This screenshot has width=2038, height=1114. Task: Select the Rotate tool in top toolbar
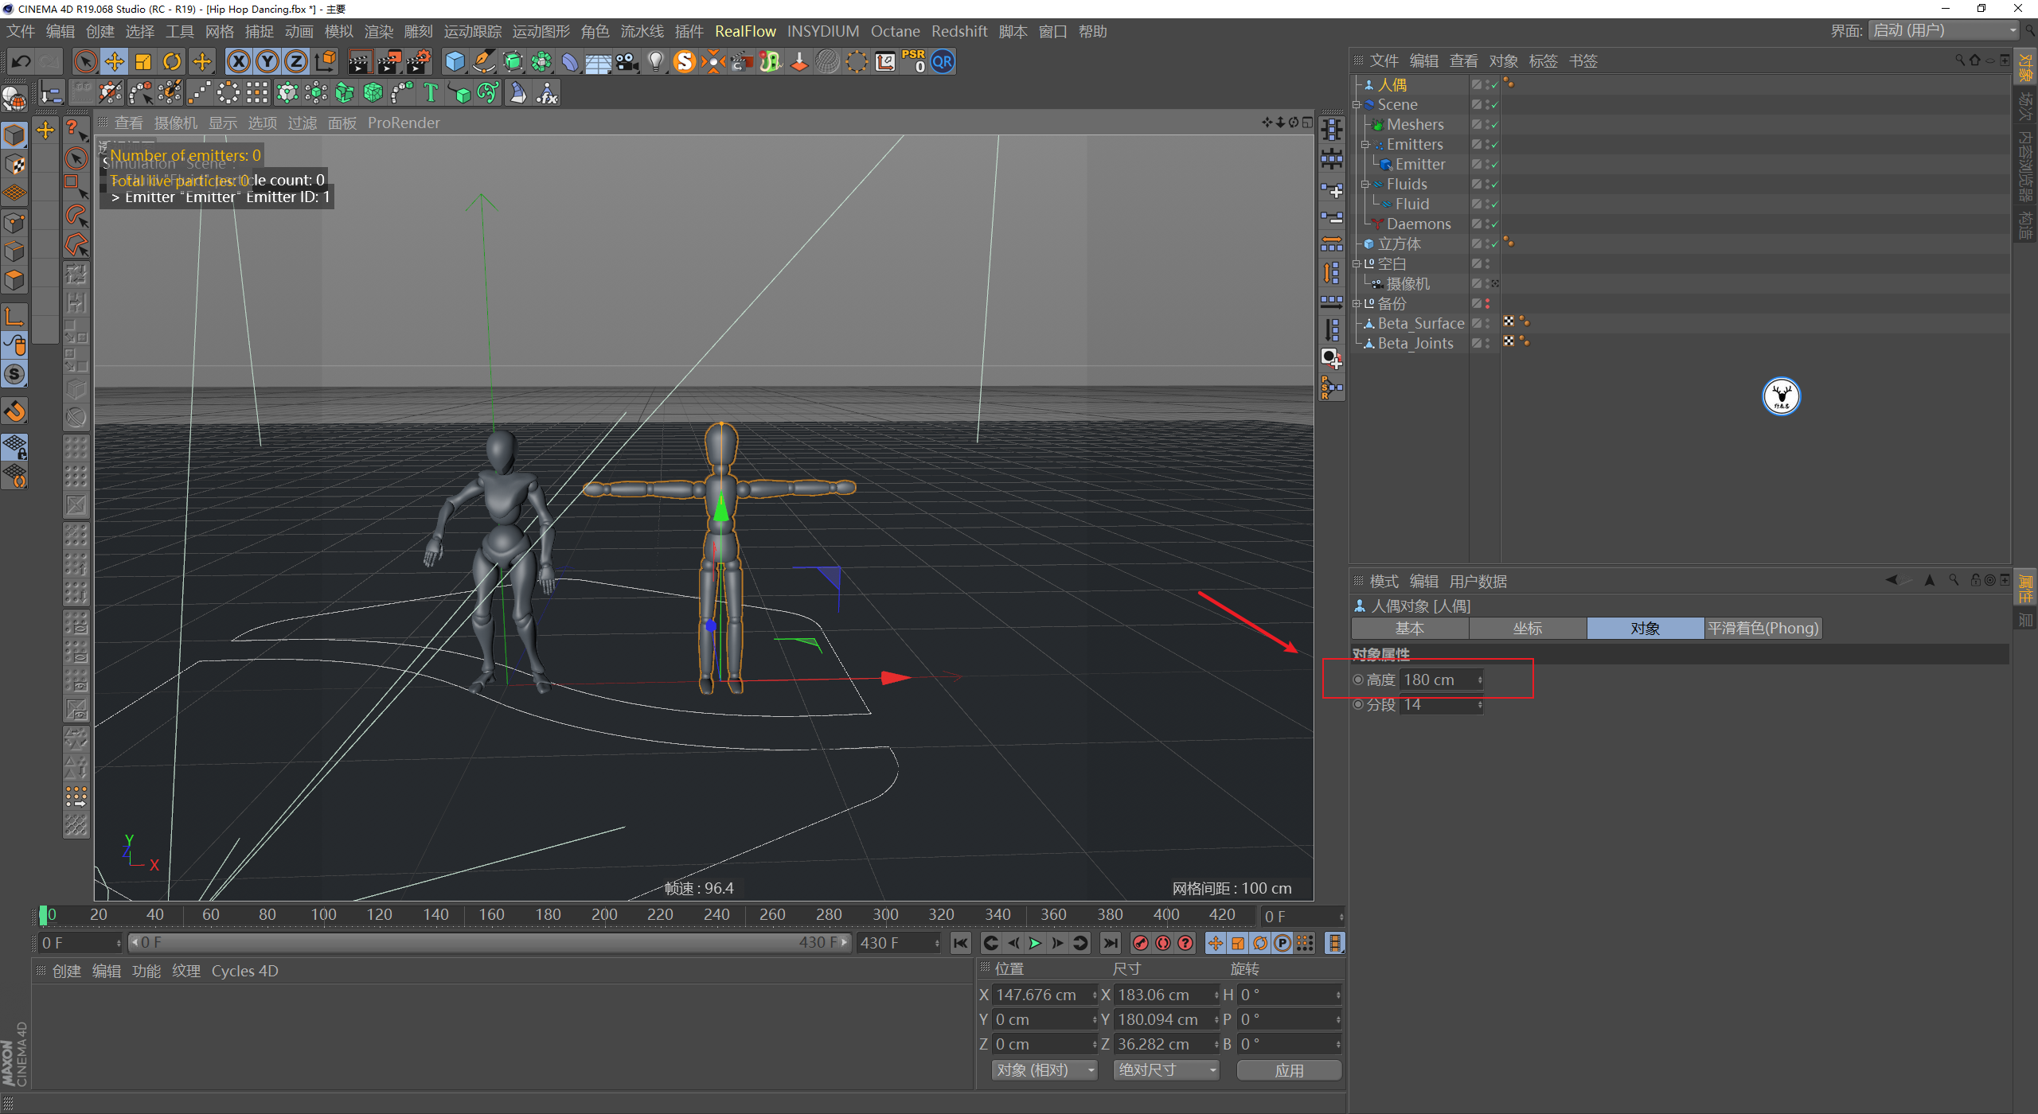coord(172,61)
